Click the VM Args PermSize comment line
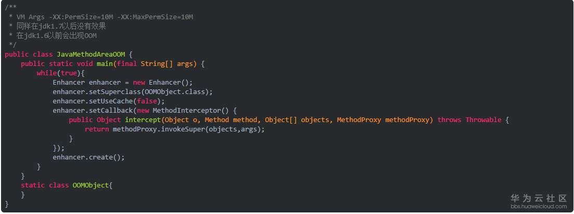The width and height of the screenshot is (574, 214). (105, 17)
